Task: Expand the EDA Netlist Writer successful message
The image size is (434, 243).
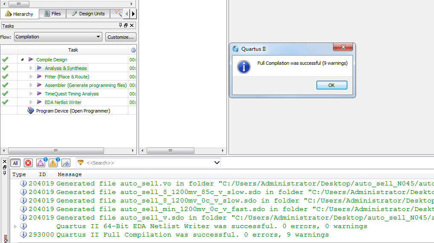Action: (x=15, y=226)
